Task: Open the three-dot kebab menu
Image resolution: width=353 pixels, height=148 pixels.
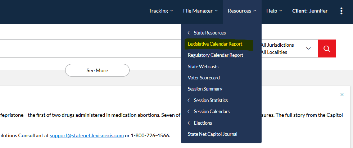Action: point(341,11)
